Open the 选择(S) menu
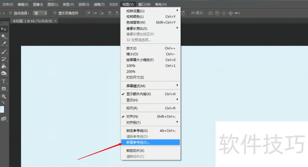 pyautogui.click(x=84, y=4)
